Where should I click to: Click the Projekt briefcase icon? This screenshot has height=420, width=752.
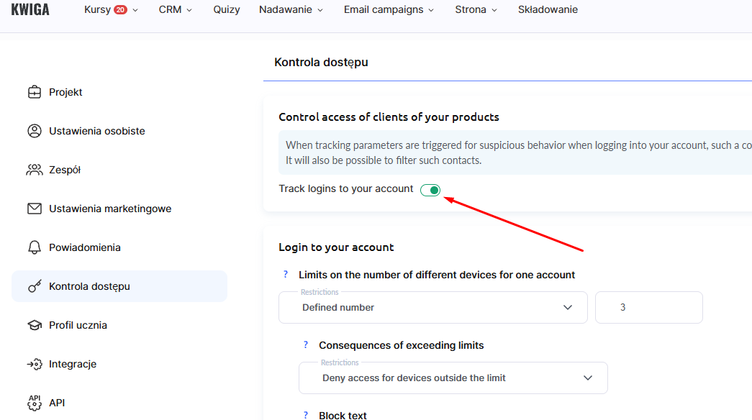click(x=34, y=92)
